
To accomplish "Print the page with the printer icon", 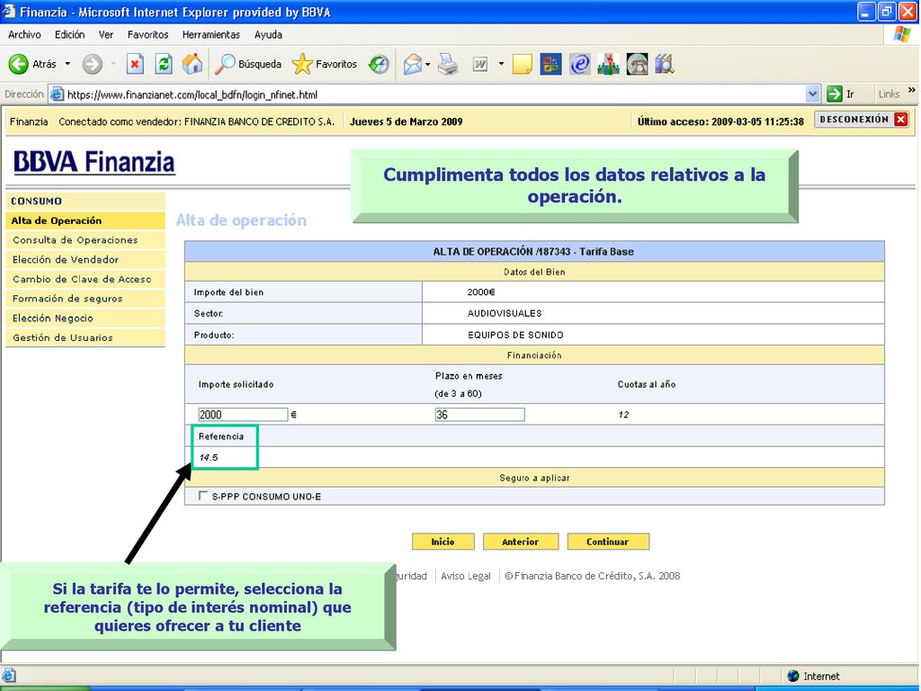I will [448, 64].
